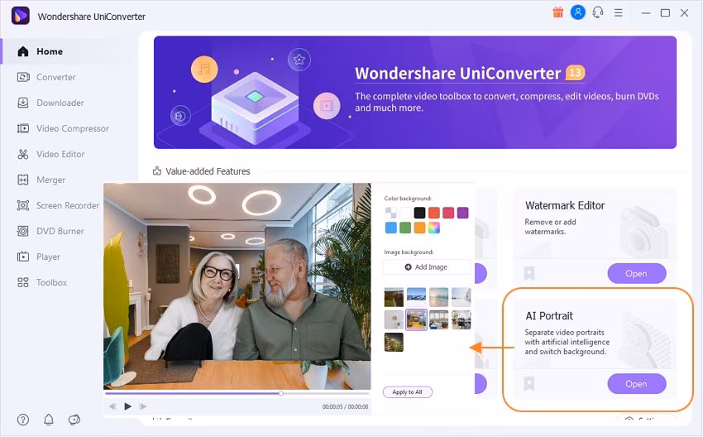Choose the snowy mountains background thumbnail
The width and height of the screenshot is (703, 437).
coord(417,297)
